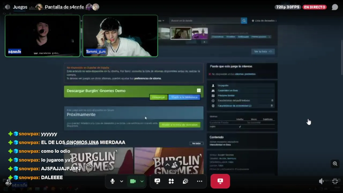Open more options three-dots menu
Screen dimensions: 343x193
(200, 181)
